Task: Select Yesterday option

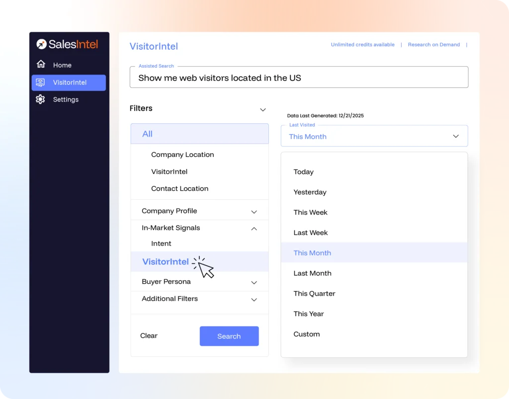Action: 374,192
